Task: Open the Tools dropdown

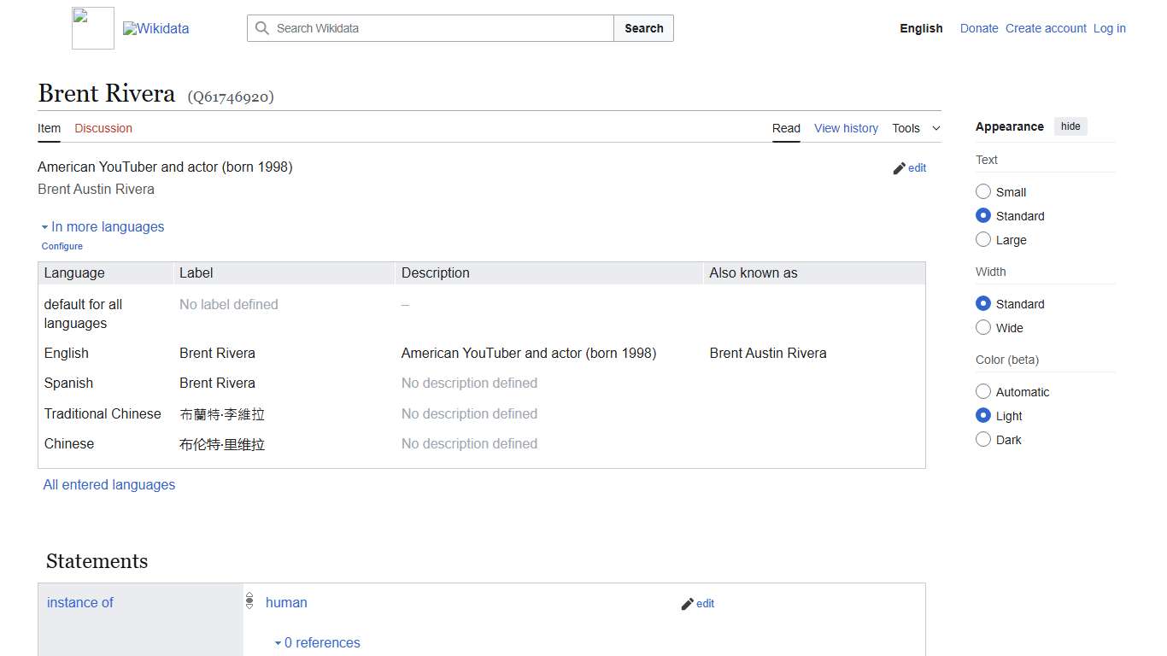Action: coord(915,128)
